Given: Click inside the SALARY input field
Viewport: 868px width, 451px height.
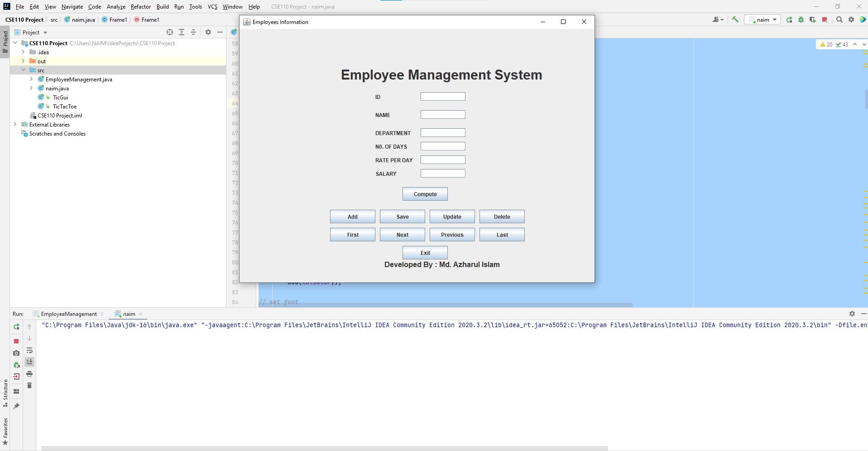Looking at the screenshot, I should 442,173.
